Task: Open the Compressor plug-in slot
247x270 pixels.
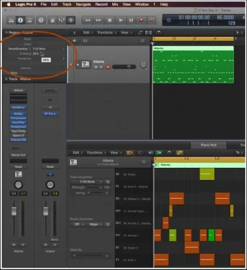Action: coord(19,118)
